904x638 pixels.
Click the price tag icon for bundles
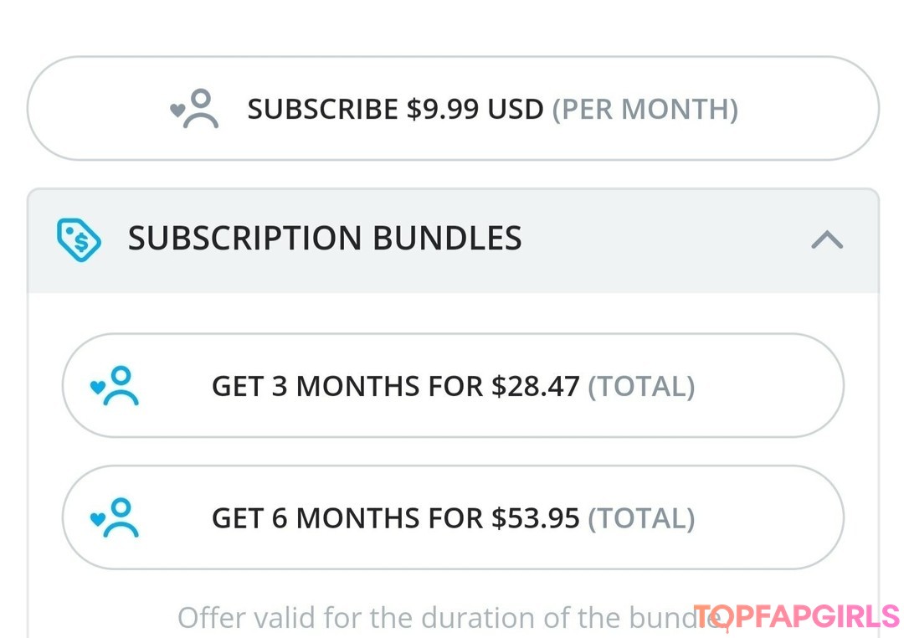79,240
